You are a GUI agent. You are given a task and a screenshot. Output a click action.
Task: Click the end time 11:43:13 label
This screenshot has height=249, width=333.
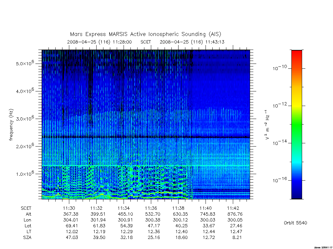pos(215,42)
